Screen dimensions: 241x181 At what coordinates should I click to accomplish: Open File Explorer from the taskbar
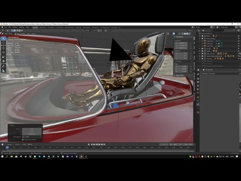(12, 156)
